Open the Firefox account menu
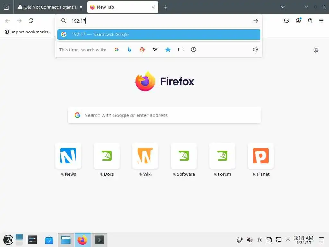The image size is (329, 247). pyautogui.click(x=298, y=21)
